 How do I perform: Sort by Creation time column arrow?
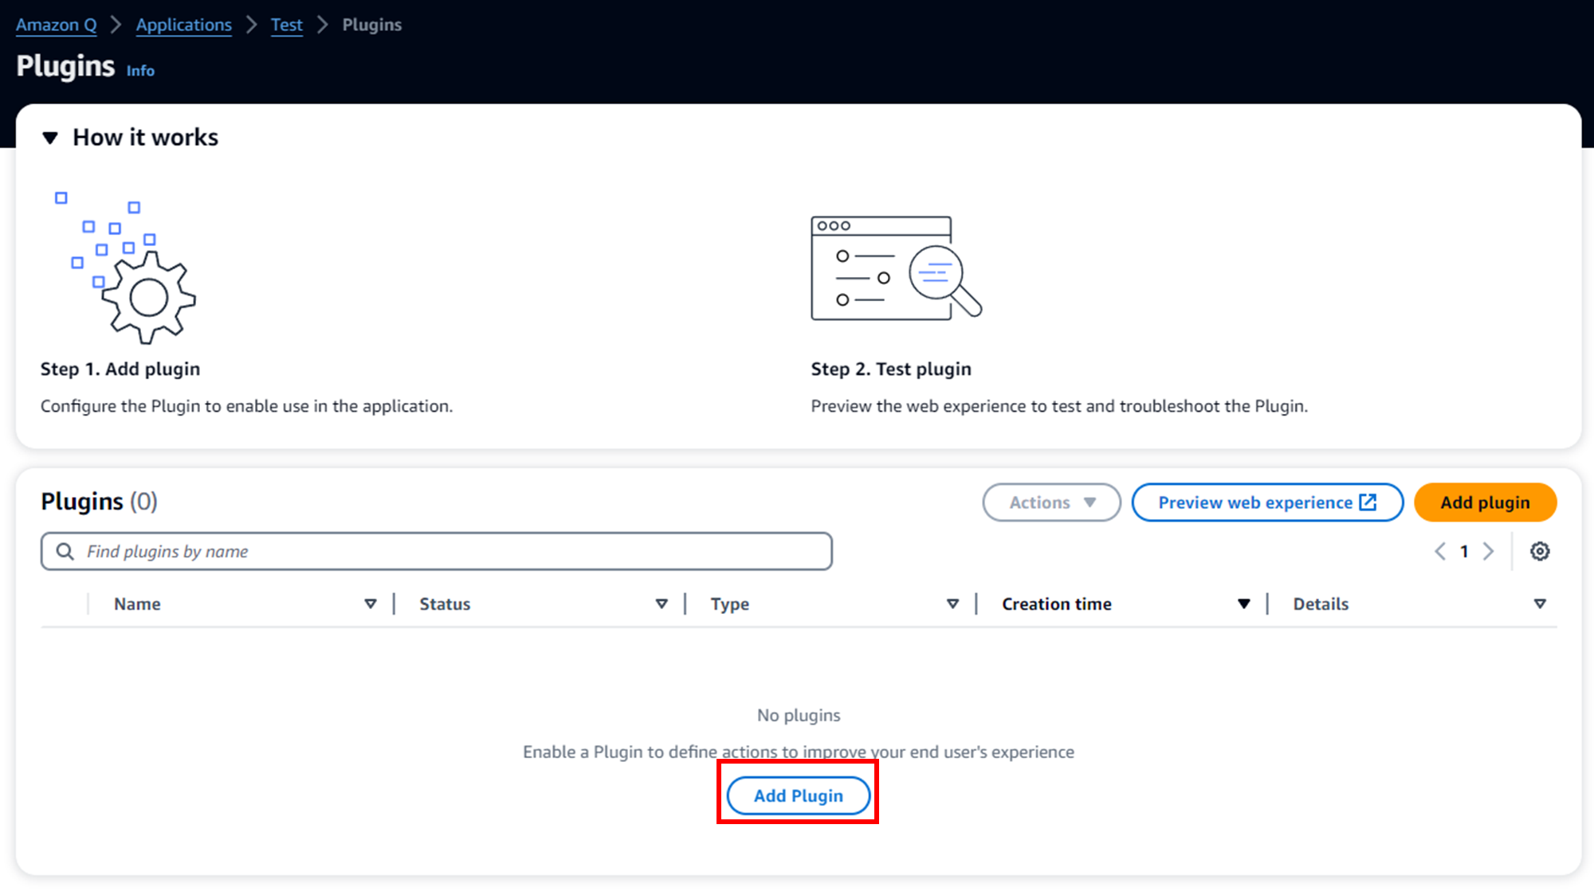pyautogui.click(x=1243, y=604)
